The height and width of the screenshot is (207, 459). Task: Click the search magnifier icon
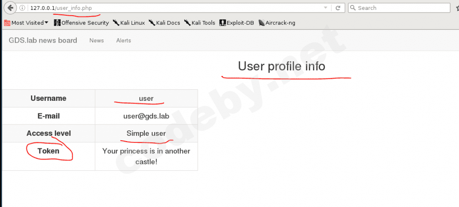point(353,8)
